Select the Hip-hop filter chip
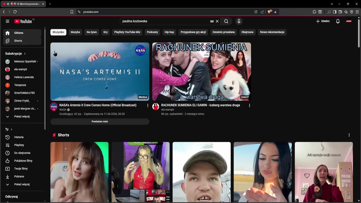Image resolution: width=361 pixels, height=203 pixels. [x=169, y=32]
